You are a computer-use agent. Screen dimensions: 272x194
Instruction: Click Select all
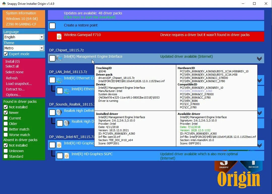[12, 66]
